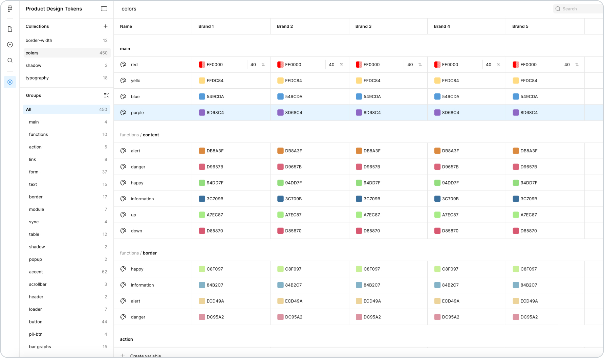This screenshot has width=604, height=358.
Task: Toggle the sidebar panel icon
Action: coord(104,9)
